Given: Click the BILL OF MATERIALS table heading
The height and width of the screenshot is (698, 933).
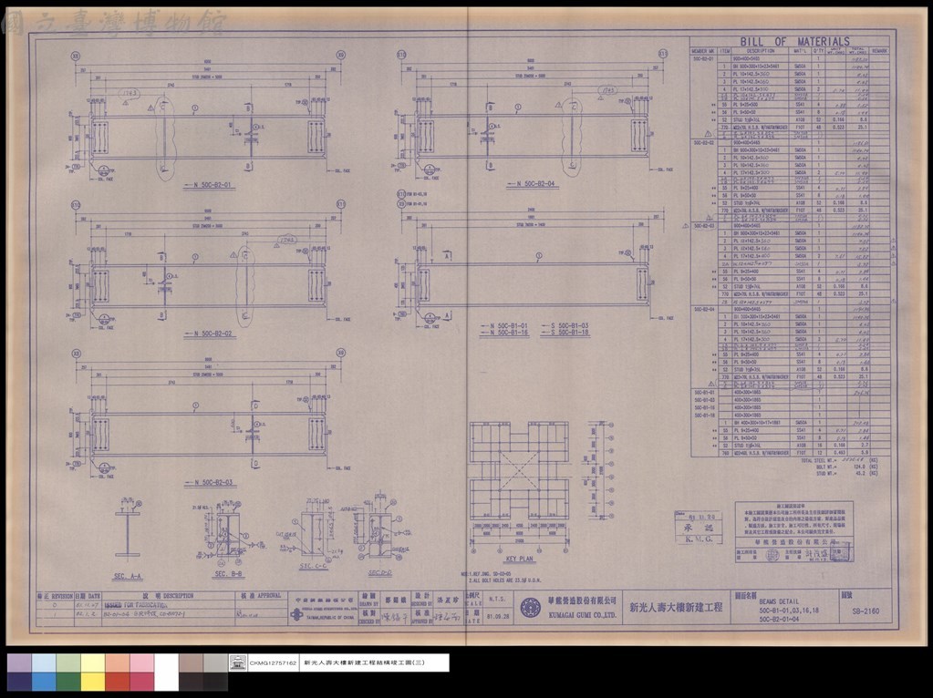Looking at the screenshot, I should click(x=794, y=42).
